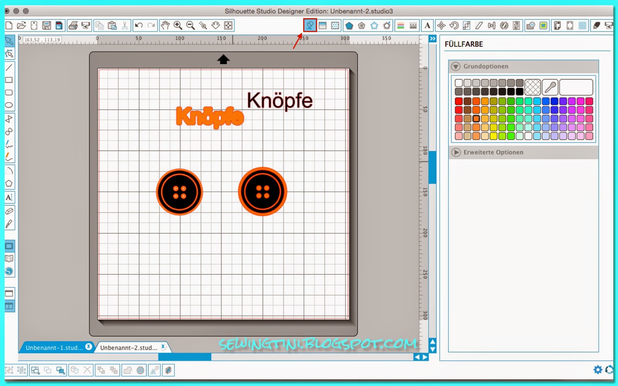Image resolution: width=618 pixels, height=386 pixels.
Task: Open the panel sidebar with the double-chevron arrow
Action: (x=432, y=39)
